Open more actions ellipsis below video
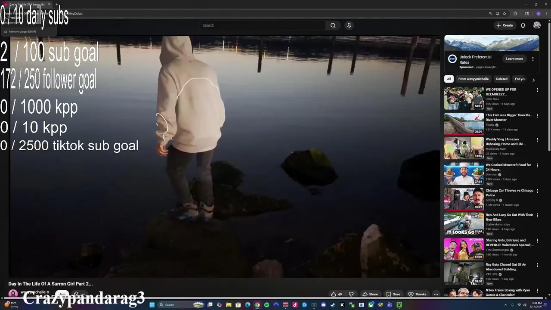The width and height of the screenshot is (551, 310). coord(436,294)
